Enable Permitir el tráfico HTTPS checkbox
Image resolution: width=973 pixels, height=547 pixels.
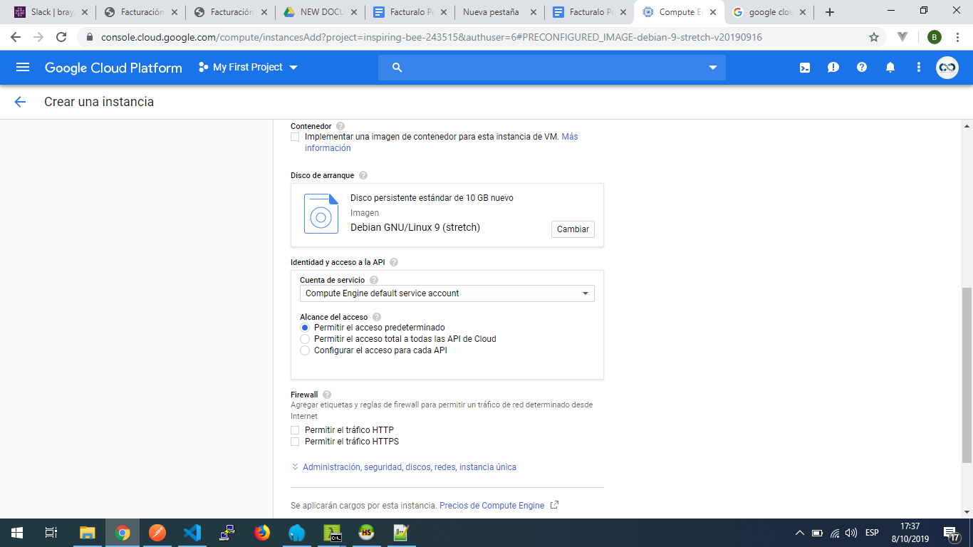point(295,442)
